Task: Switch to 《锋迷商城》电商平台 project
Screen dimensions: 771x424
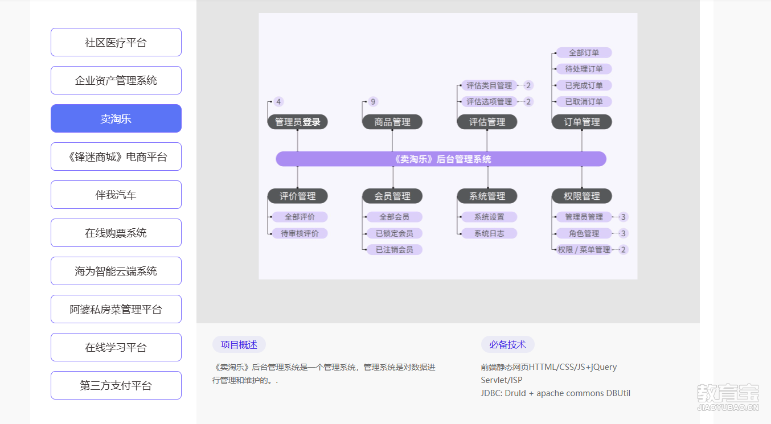Action: tap(116, 157)
